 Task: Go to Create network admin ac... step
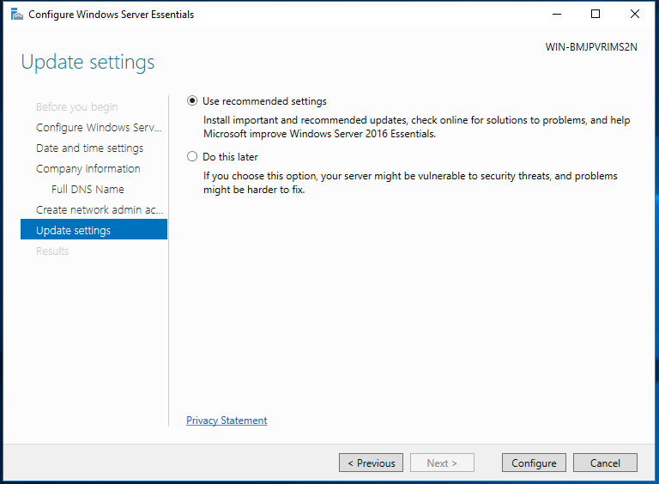coord(100,209)
